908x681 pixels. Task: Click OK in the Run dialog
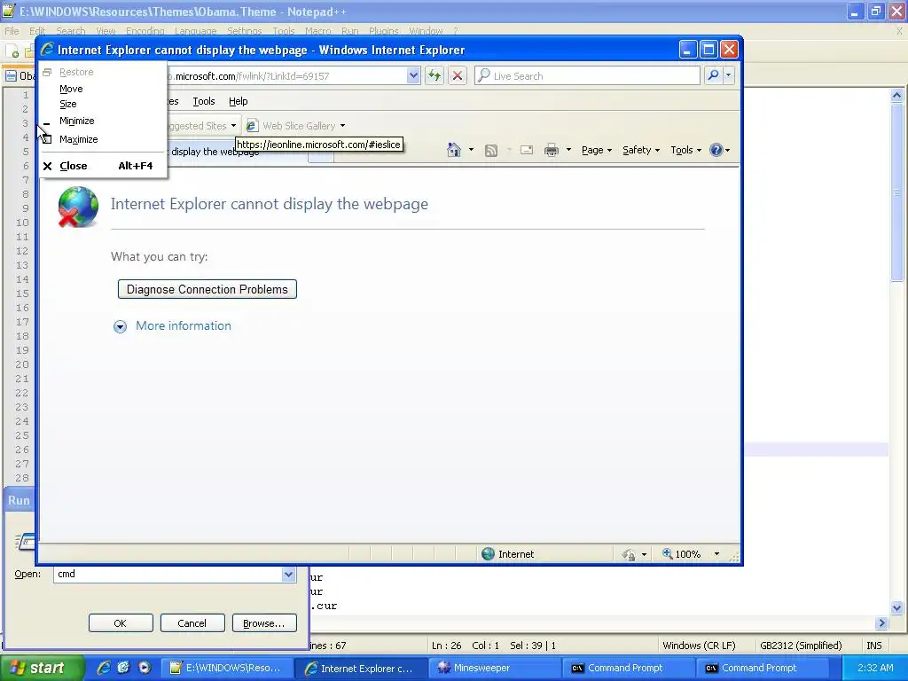(x=121, y=623)
